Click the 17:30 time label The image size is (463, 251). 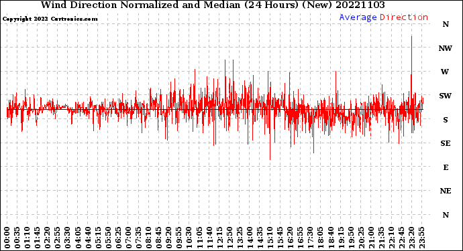point(311,238)
